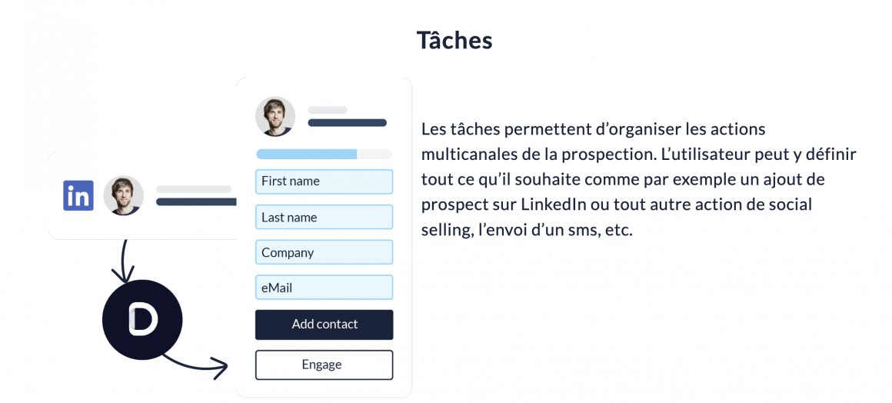This screenshot has height=403, width=892.
Task: Click the dark name bar in contact form header
Action: 347,122
